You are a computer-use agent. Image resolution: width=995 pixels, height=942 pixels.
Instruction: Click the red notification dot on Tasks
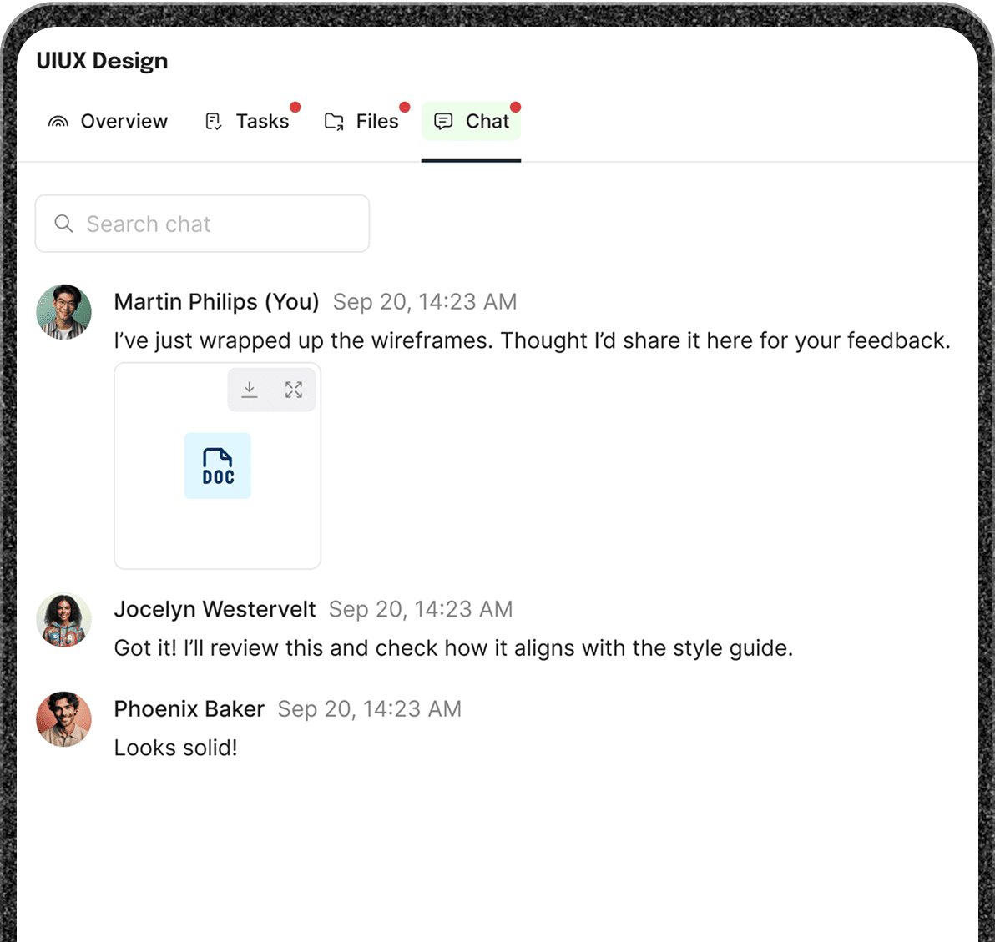pyautogui.click(x=295, y=107)
